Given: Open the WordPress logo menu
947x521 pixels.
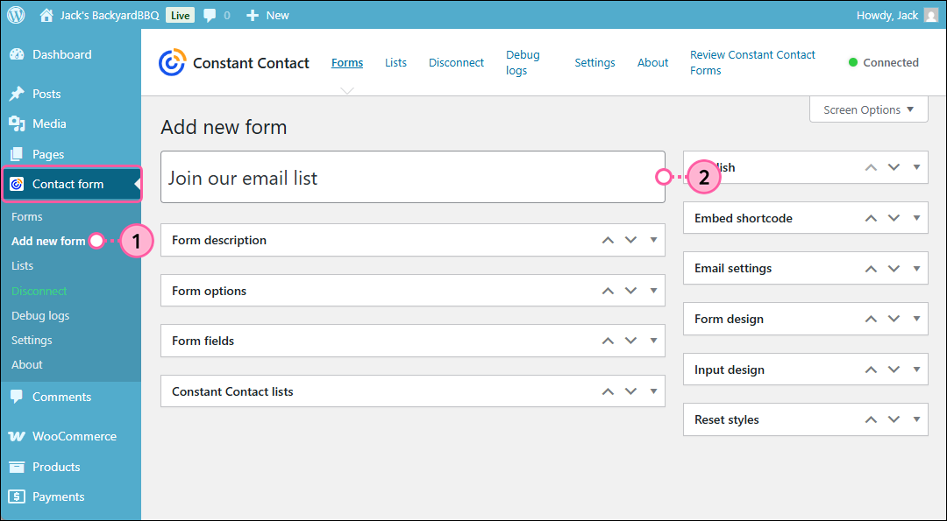Looking at the screenshot, I should [x=15, y=14].
